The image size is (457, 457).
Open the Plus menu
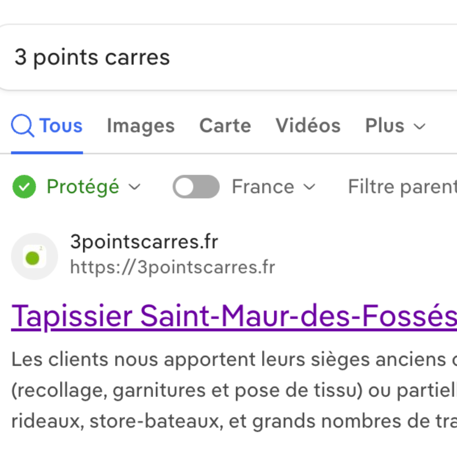(385, 126)
